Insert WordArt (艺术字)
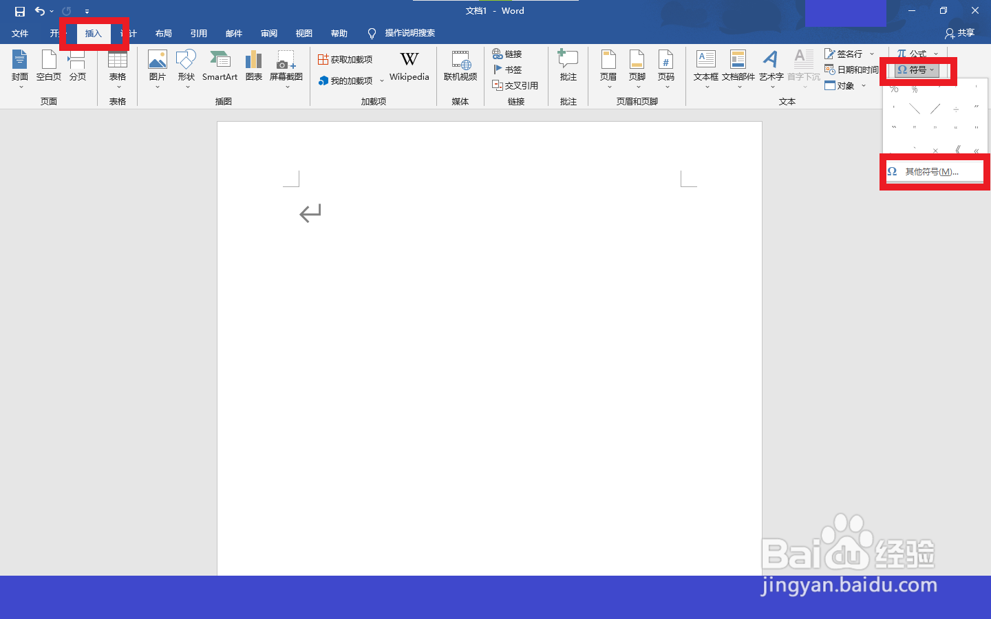The height and width of the screenshot is (619, 991). coord(771,69)
